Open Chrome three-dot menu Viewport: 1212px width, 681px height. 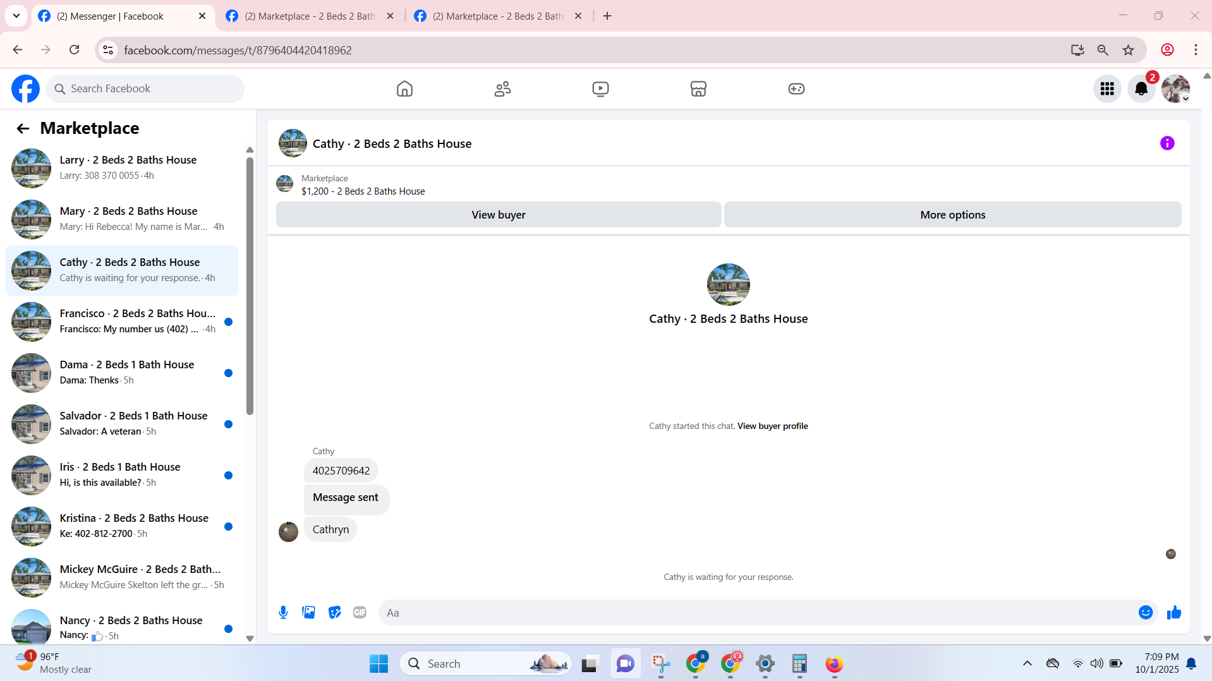pos(1196,50)
